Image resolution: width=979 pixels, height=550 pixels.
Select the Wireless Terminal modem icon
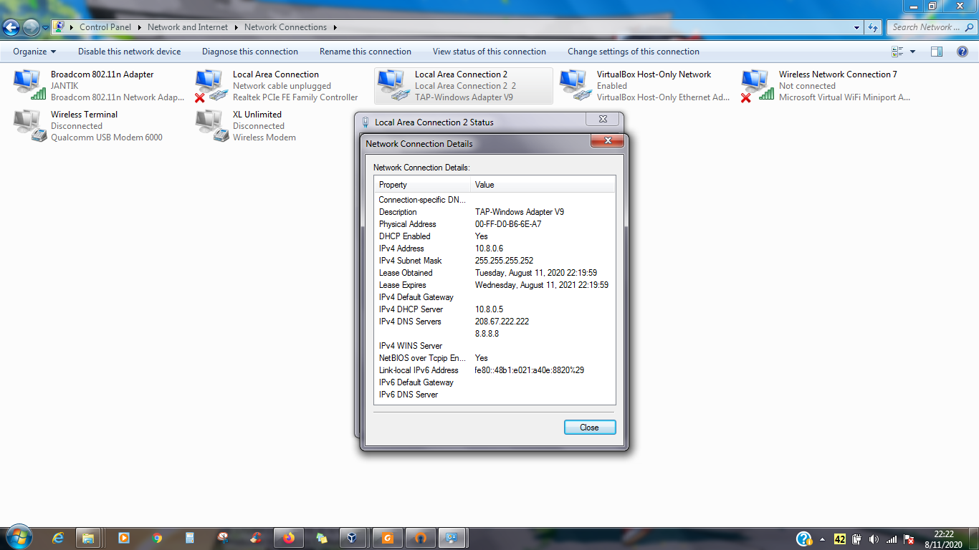click(x=29, y=125)
